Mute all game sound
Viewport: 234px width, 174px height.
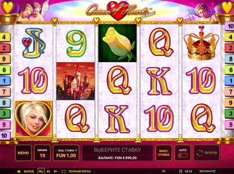point(56,171)
